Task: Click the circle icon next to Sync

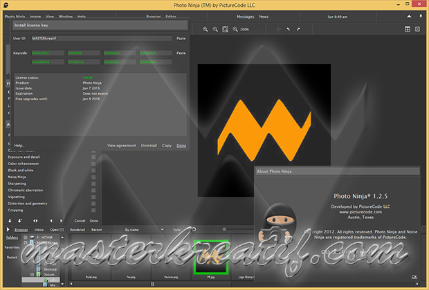Action: coord(194,229)
